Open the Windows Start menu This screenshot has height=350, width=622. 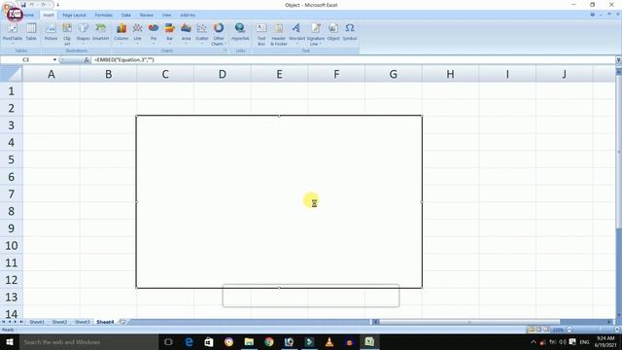pyautogui.click(x=10, y=342)
